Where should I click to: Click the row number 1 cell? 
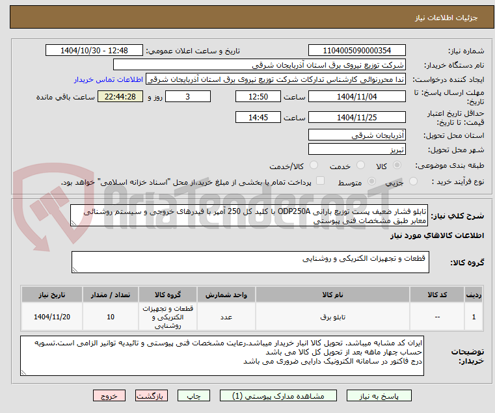474,317
